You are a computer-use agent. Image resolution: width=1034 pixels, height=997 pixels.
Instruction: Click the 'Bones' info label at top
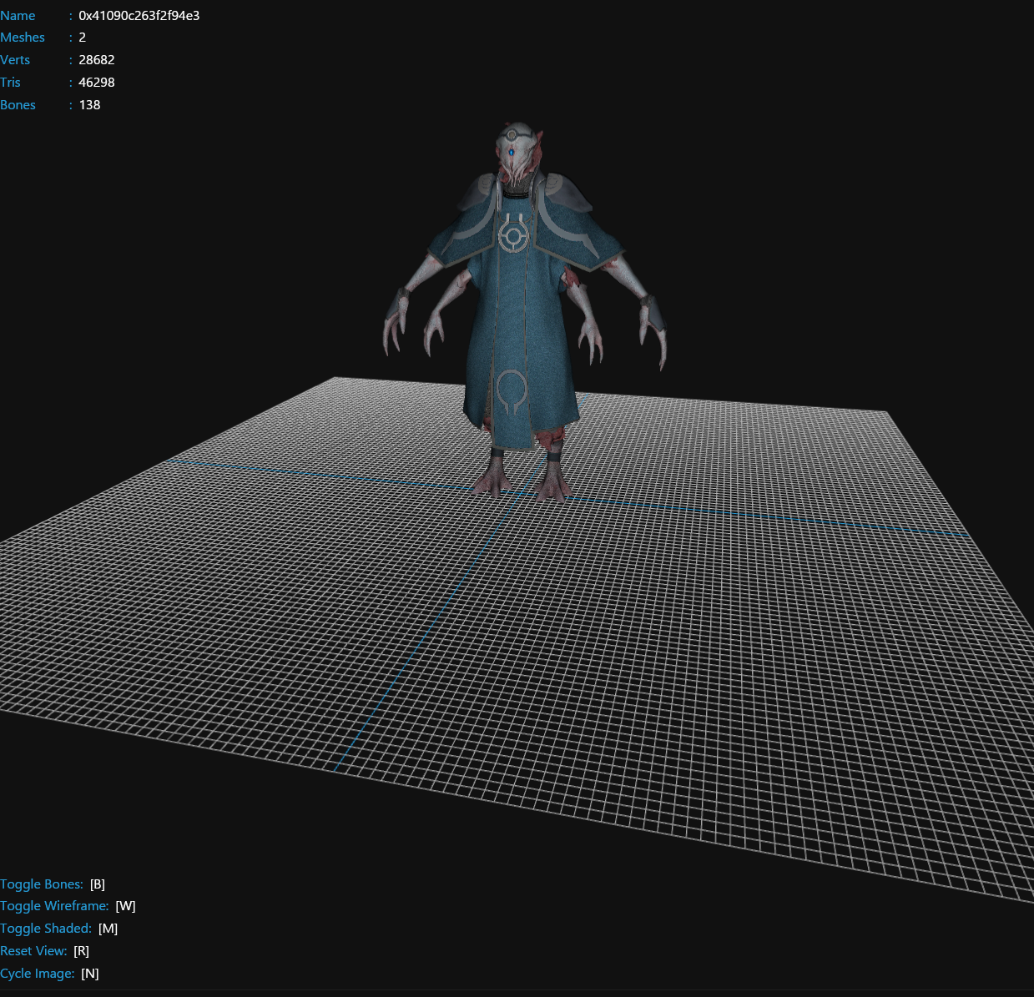click(x=18, y=105)
